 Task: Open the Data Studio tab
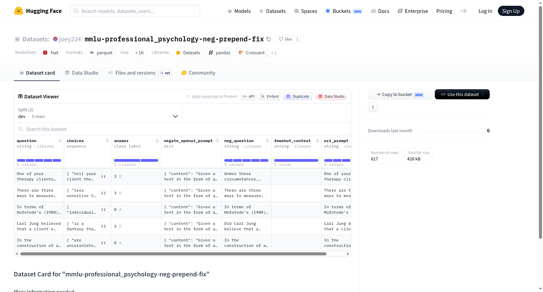(x=82, y=73)
